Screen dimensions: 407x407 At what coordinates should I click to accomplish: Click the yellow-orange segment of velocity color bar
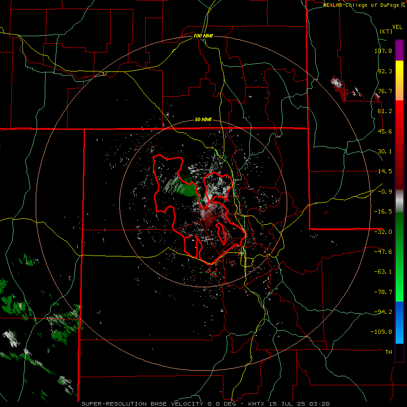(x=399, y=80)
